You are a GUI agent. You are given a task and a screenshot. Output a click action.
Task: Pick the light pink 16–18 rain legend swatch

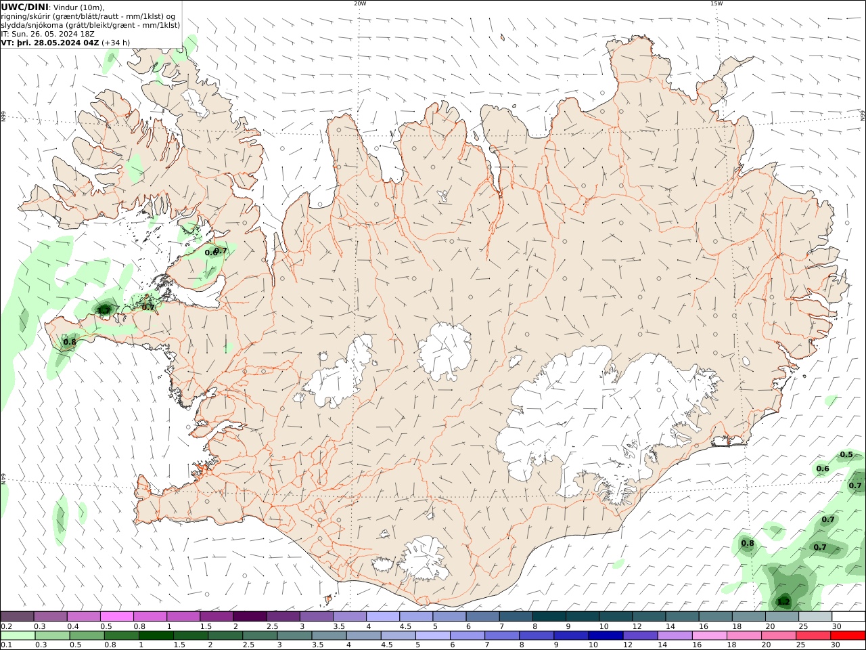[x=710, y=636]
